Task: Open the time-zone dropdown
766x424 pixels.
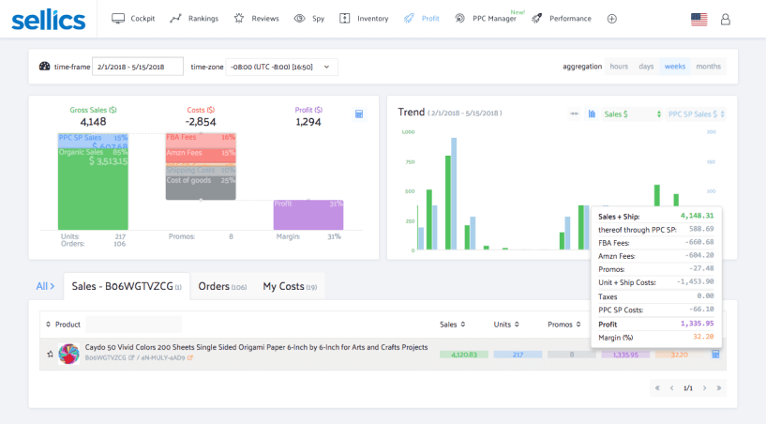Action: point(281,67)
